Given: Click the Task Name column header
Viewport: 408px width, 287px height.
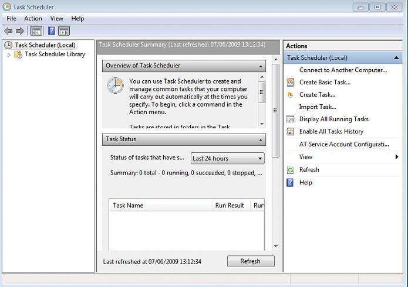Looking at the screenshot, I should click(160, 206).
